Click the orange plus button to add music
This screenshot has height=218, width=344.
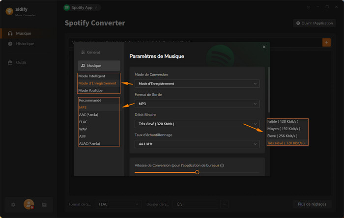click(x=326, y=43)
